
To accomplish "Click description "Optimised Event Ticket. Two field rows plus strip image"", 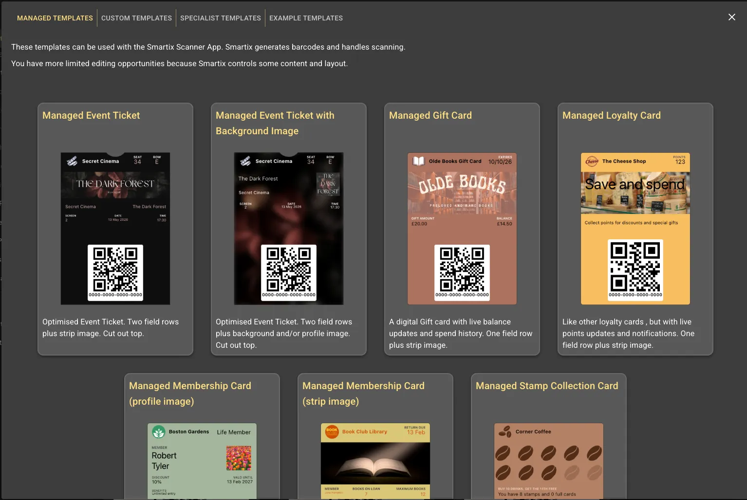I will click(x=111, y=327).
